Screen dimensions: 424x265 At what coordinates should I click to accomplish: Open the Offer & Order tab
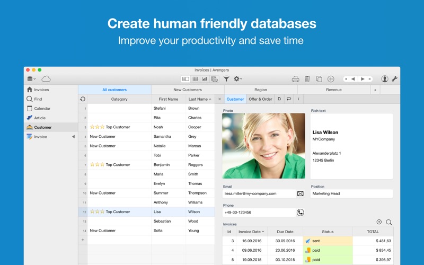260,99
